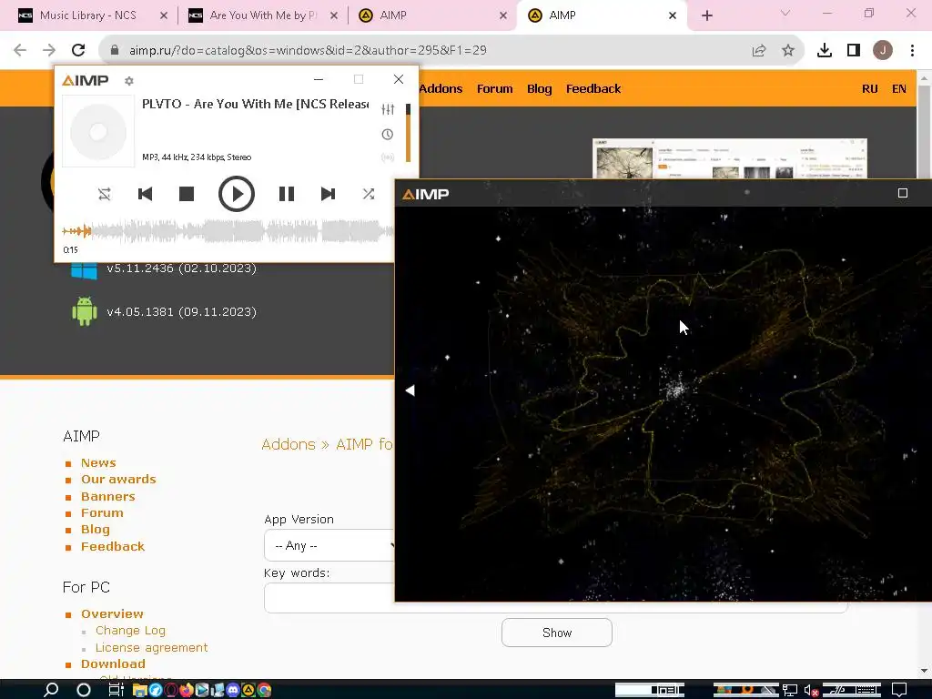Open the Feedback sidebar link
This screenshot has width=932, height=699.
click(x=113, y=547)
